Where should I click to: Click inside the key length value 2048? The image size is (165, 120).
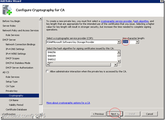pyautogui.click(x=125, y=42)
